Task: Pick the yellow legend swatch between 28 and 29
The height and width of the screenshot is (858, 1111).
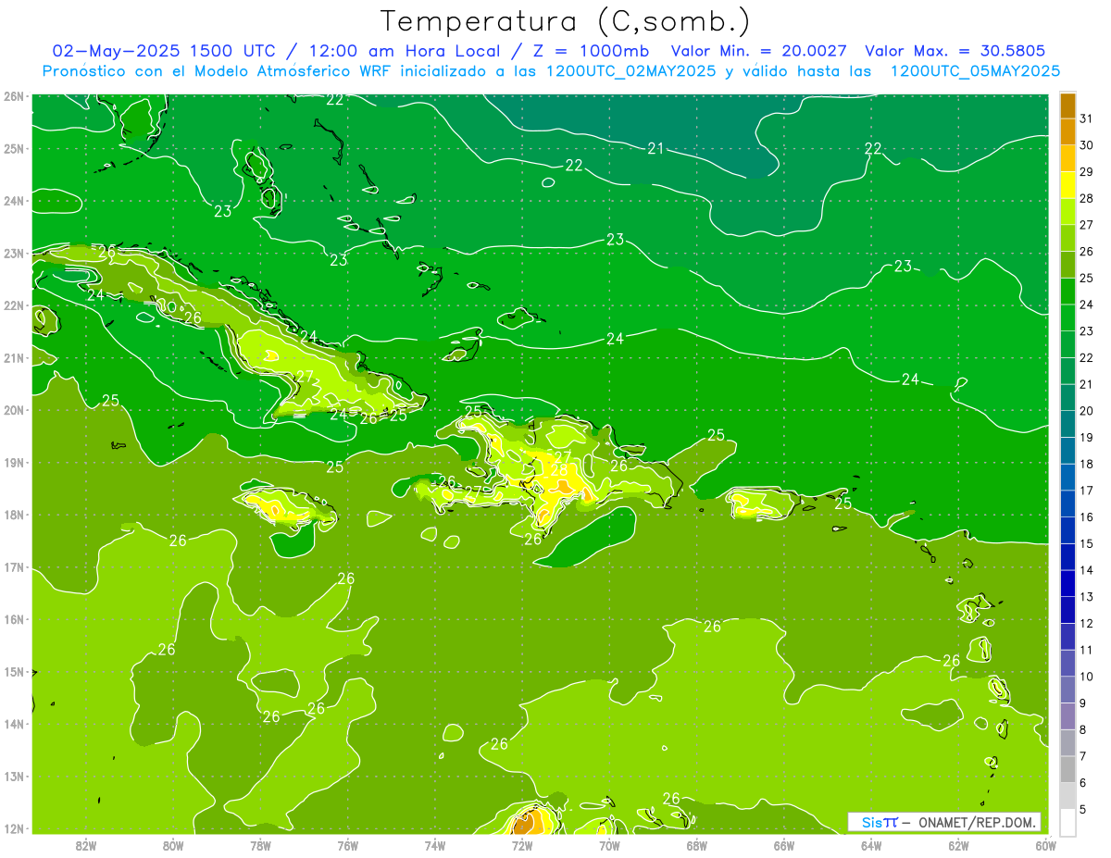Action: [x=1067, y=185]
